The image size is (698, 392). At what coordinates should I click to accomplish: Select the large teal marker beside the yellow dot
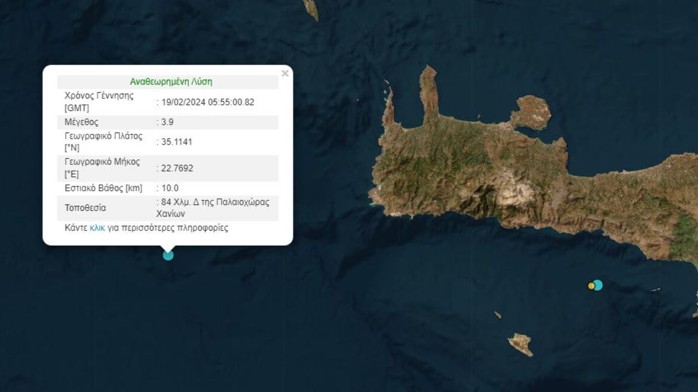598,285
